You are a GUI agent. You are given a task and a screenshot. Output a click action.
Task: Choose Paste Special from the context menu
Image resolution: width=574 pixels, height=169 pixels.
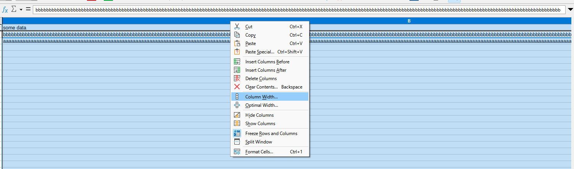260,52
